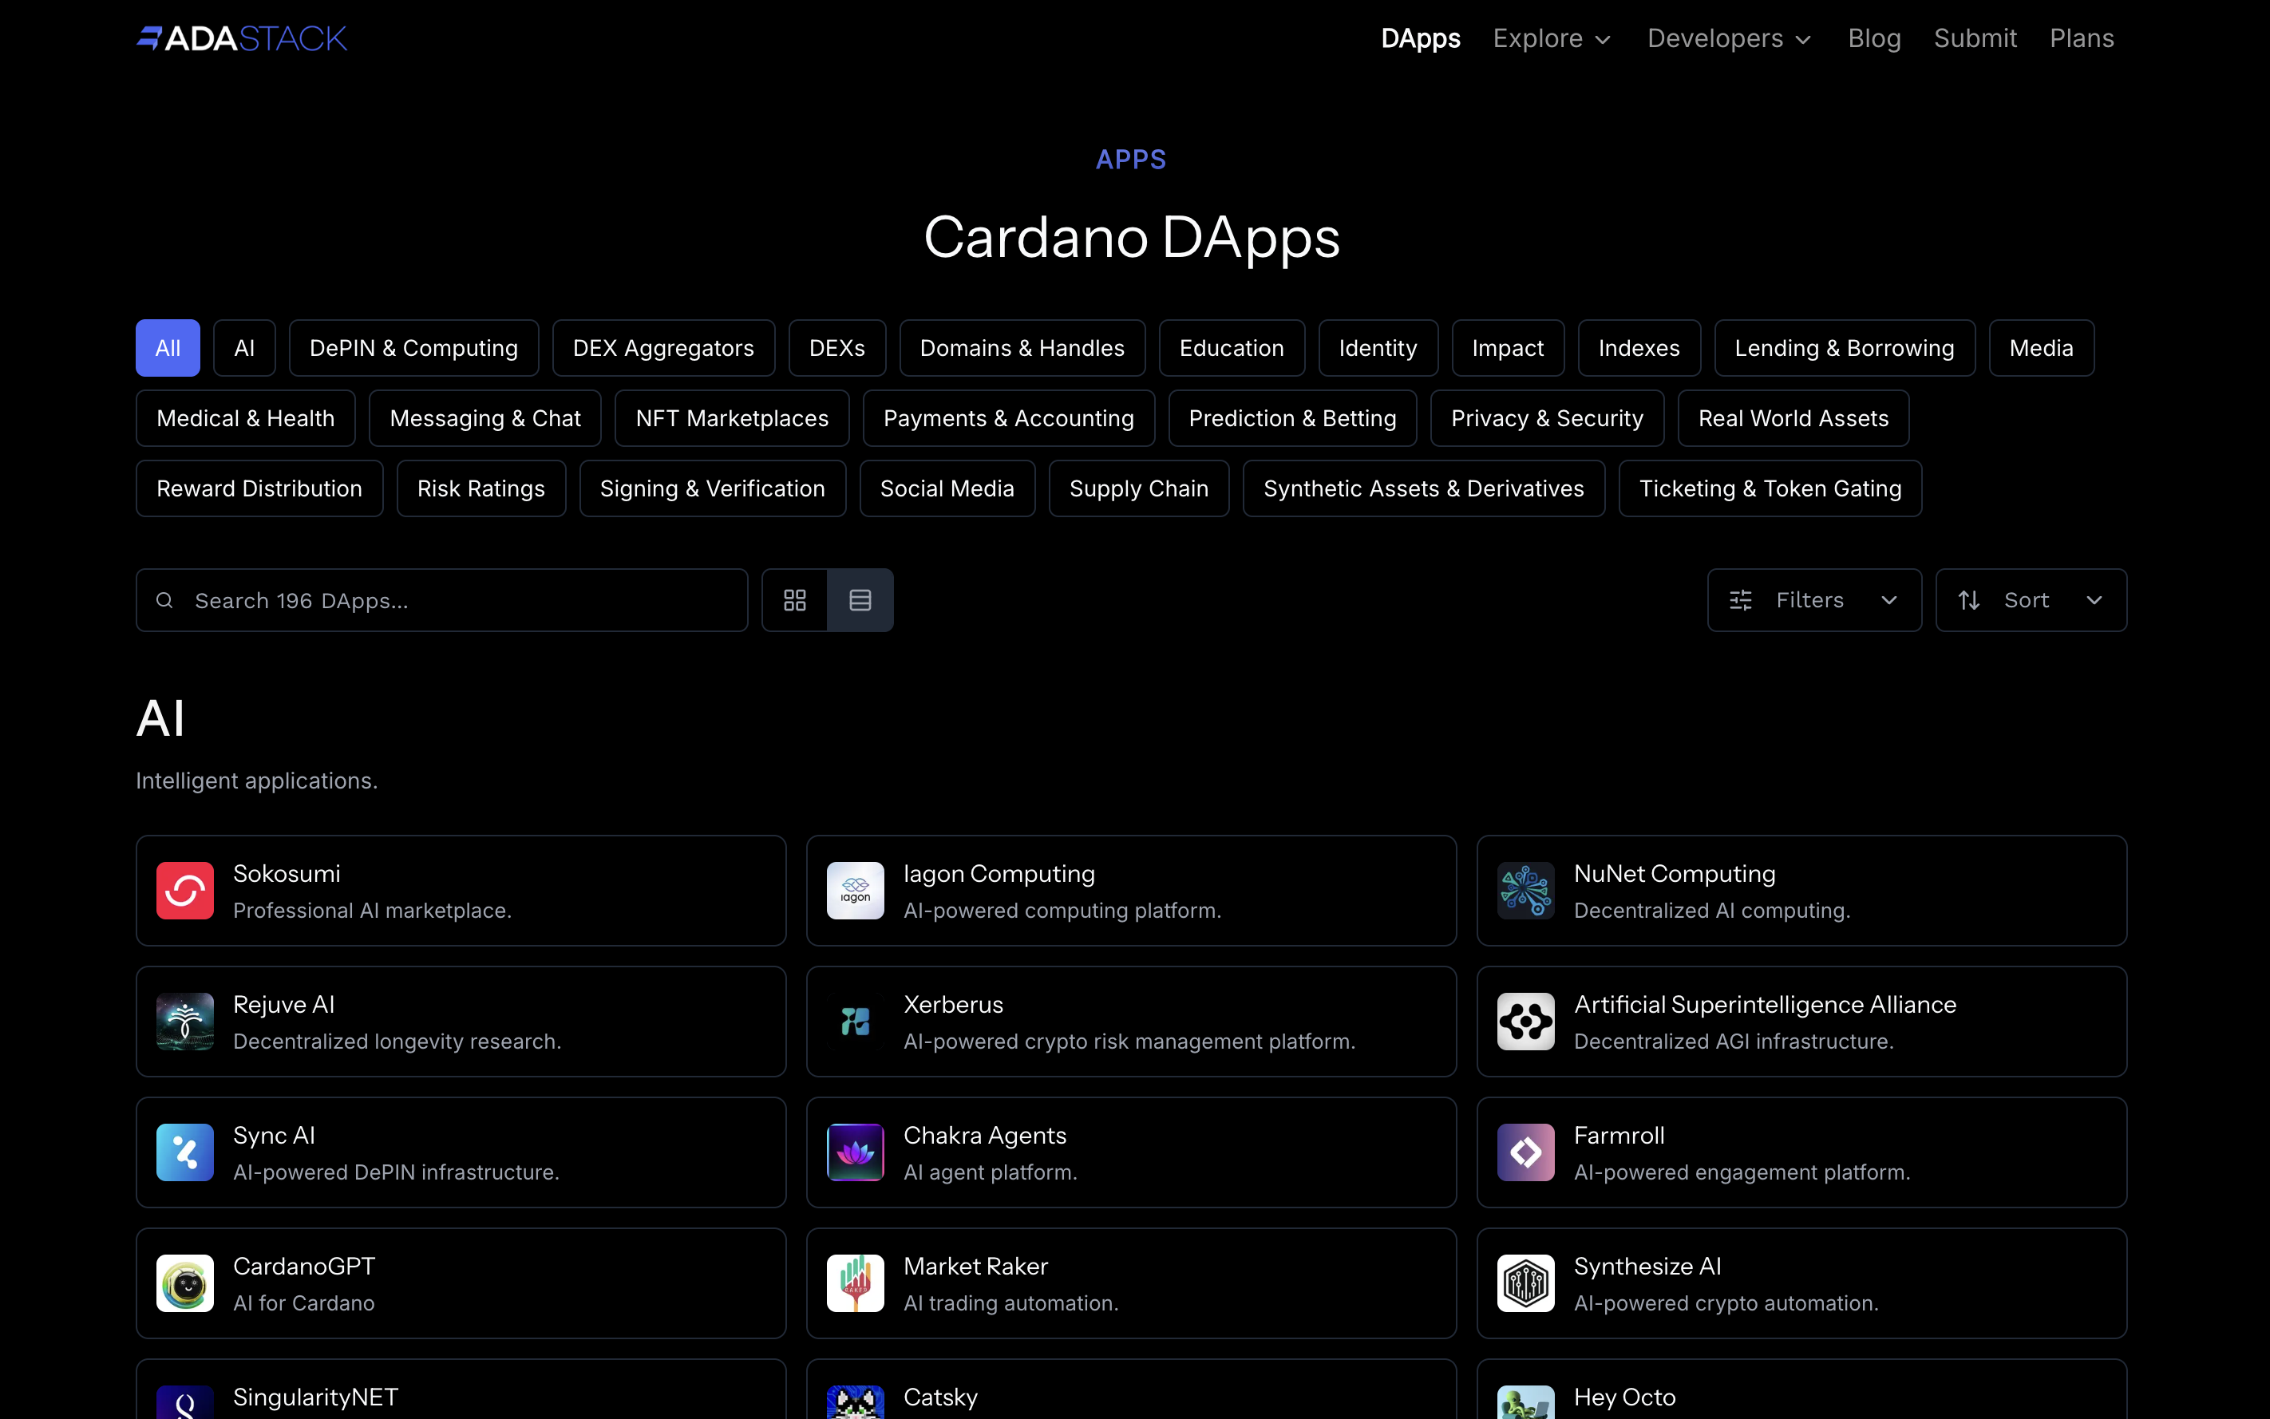Viewport: 2270px width, 1419px height.
Task: Filter by Domains & Handles
Action: (1022, 348)
